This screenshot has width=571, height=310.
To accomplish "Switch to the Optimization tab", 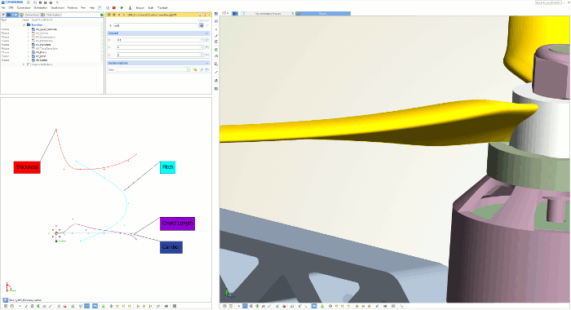I will 51,15.
